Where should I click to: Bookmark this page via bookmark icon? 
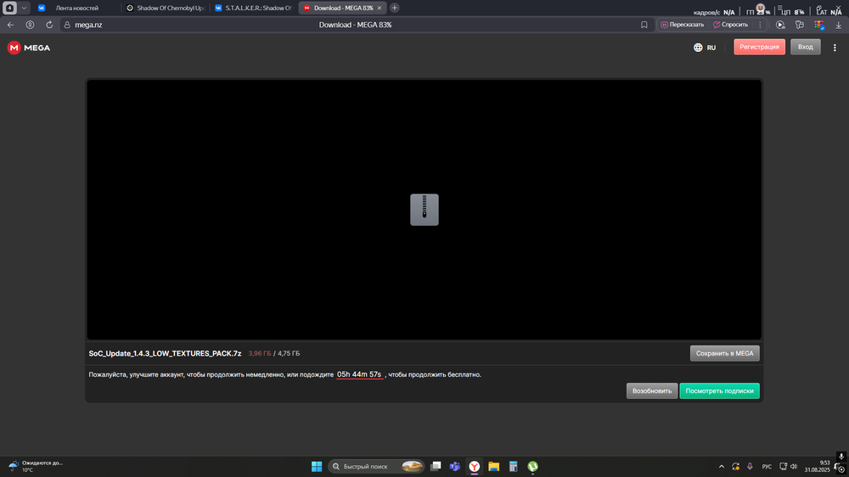[x=644, y=25]
